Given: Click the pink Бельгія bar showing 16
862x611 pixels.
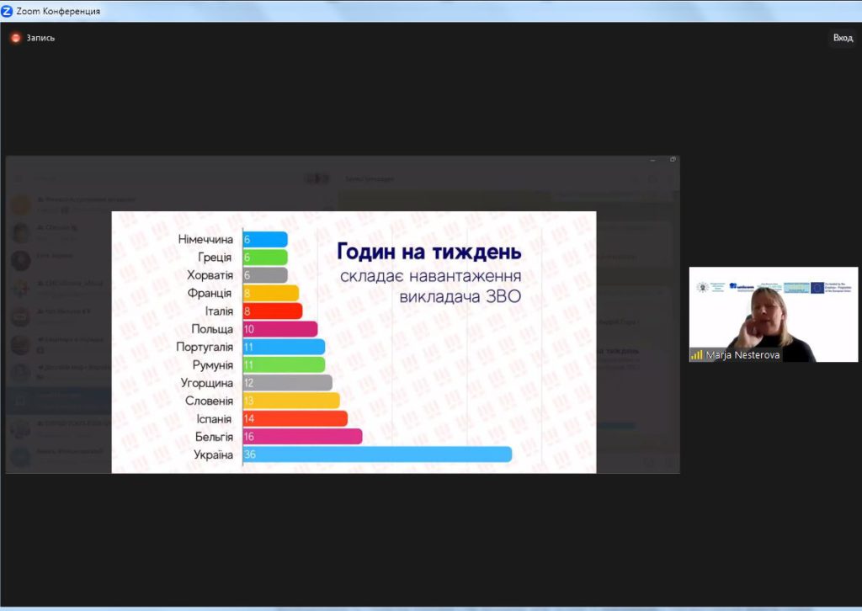Looking at the screenshot, I should point(302,436).
